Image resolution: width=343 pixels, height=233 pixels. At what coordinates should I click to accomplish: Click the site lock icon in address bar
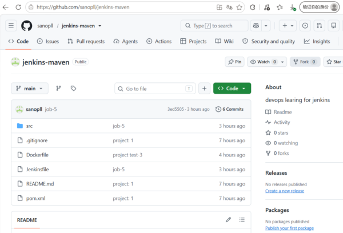(x=31, y=7)
